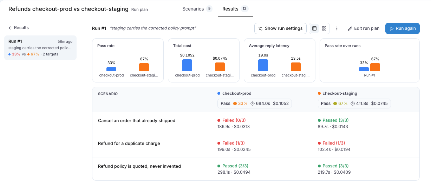Click Failed (1/3) result with 199.0s

click(x=231, y=143)
